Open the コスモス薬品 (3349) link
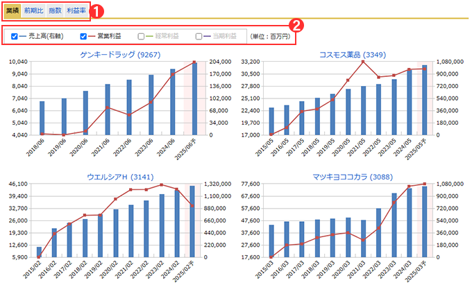The width and height of the screenshot is (472, 287). tap(353, 55)
